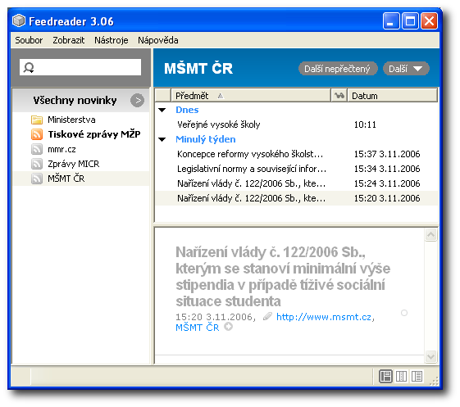
Task: Toggle the small circle marker in the article preview
Action: click(404, 313)
